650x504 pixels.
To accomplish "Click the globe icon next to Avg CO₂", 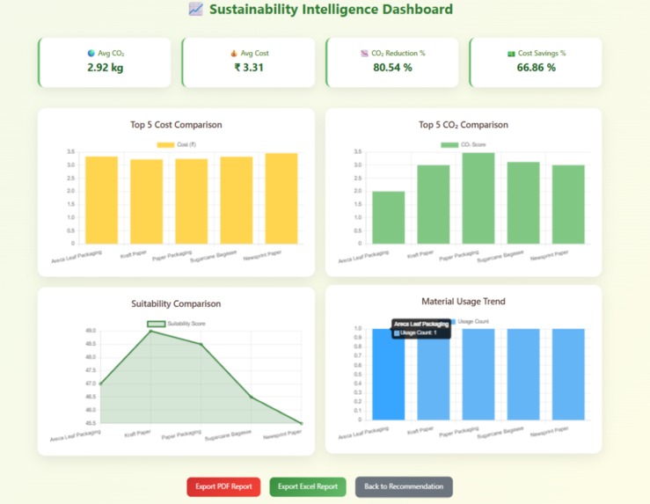I will (x=91, y=53).
